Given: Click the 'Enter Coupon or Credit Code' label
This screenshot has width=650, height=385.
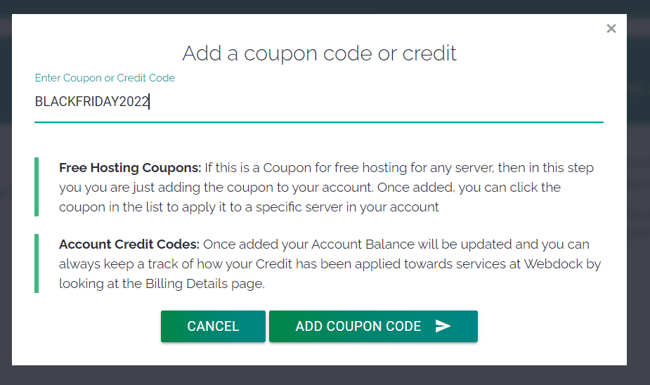Looking at the screenshot, I should (105, 78).
